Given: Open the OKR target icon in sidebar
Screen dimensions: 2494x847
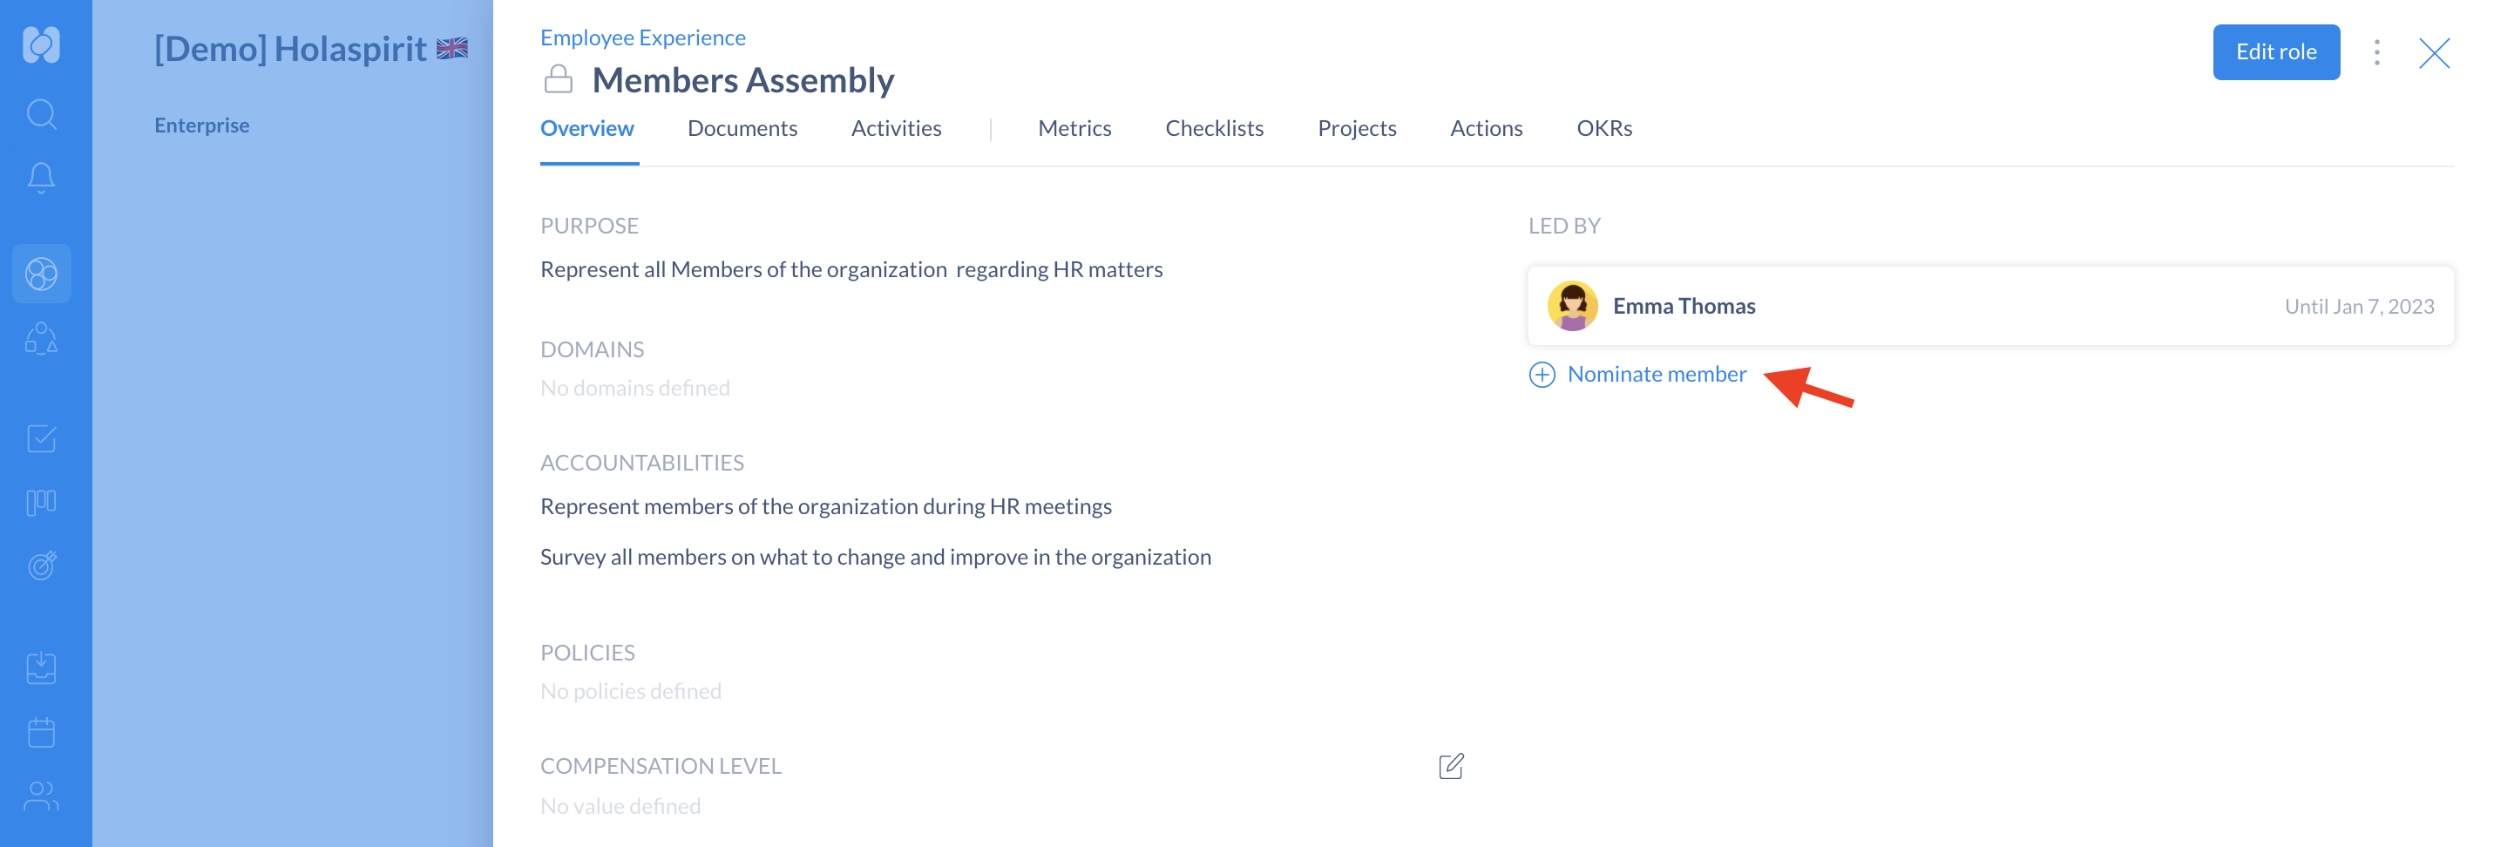Looking at the screenshot, I should click(x=42, y=566).
